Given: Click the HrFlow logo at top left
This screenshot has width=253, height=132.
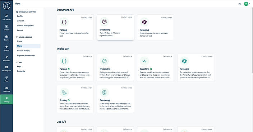Looking at the screenshot, I should pyautogui.click(x=6, y=5).
